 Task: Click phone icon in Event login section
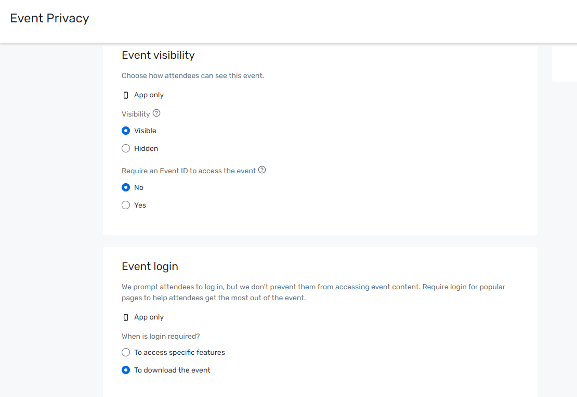click(126, 317)
